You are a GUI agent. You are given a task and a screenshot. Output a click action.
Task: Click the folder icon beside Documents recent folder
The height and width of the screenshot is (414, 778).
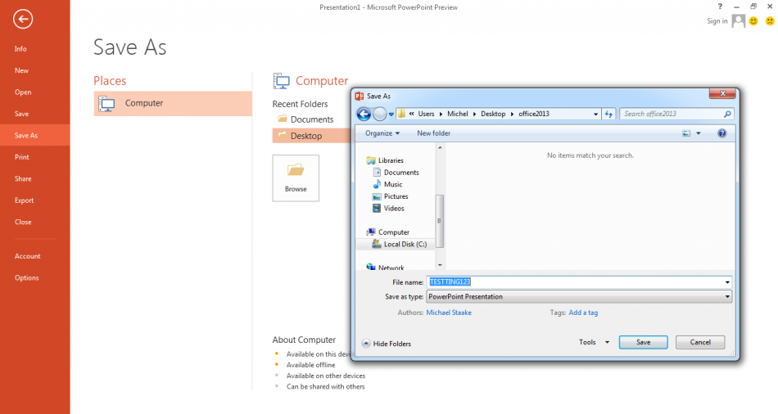[283, 119]
